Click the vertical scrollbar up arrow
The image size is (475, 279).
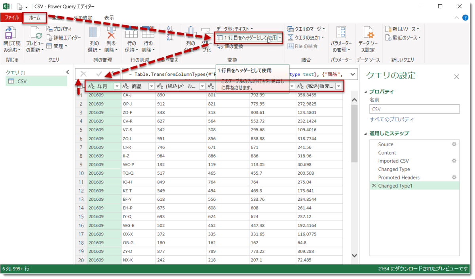point(354,99)
